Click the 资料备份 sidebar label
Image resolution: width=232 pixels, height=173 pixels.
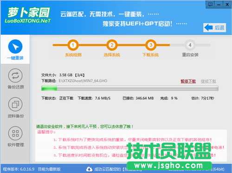point(16,116)
